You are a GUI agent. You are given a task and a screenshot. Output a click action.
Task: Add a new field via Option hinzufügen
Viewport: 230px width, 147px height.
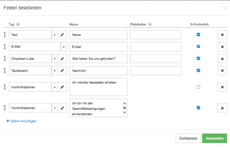pyautogui.click(x=22, y=121)
